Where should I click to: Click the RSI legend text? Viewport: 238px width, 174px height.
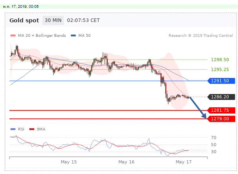tap(21, 129)
